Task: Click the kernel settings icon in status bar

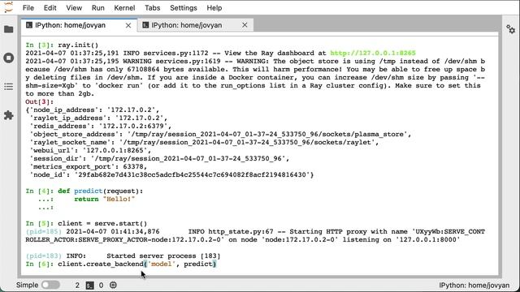Action: pos(113,285)
